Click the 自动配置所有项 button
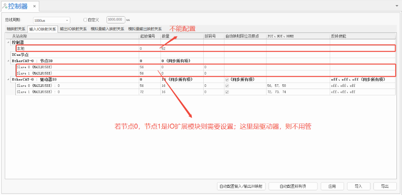 pyautogui.click(x=293, y=186)
